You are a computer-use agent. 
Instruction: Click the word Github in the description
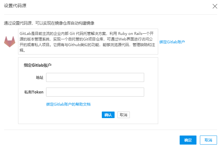point(74,45)
